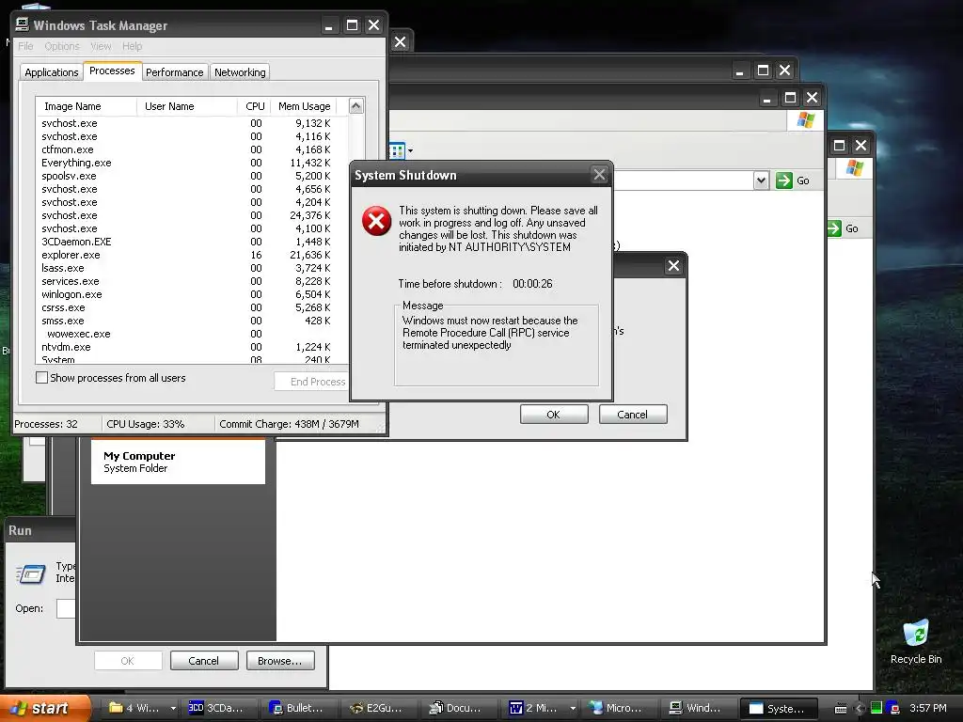Click the keyboard icon in system tray
This screenshot has width=963, height=722.
click(x=841, y=709)
